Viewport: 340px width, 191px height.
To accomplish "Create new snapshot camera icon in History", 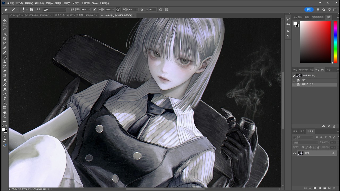I will pyautogui.click(x=329, y=127).
